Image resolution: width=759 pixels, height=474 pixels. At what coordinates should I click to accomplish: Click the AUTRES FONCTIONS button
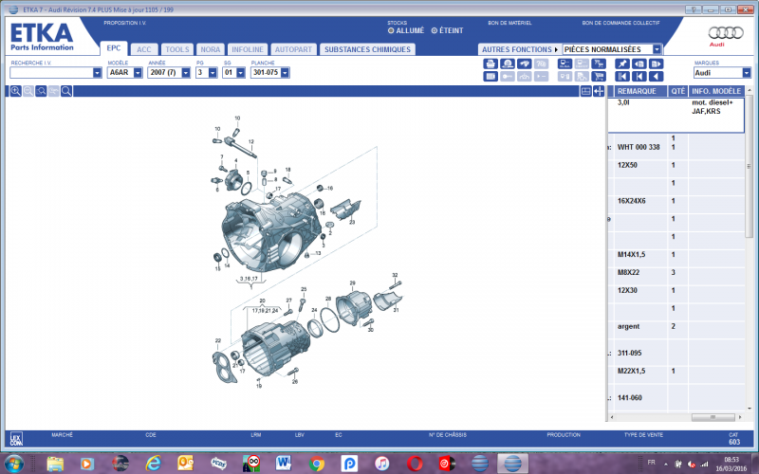tap(519, 49)
